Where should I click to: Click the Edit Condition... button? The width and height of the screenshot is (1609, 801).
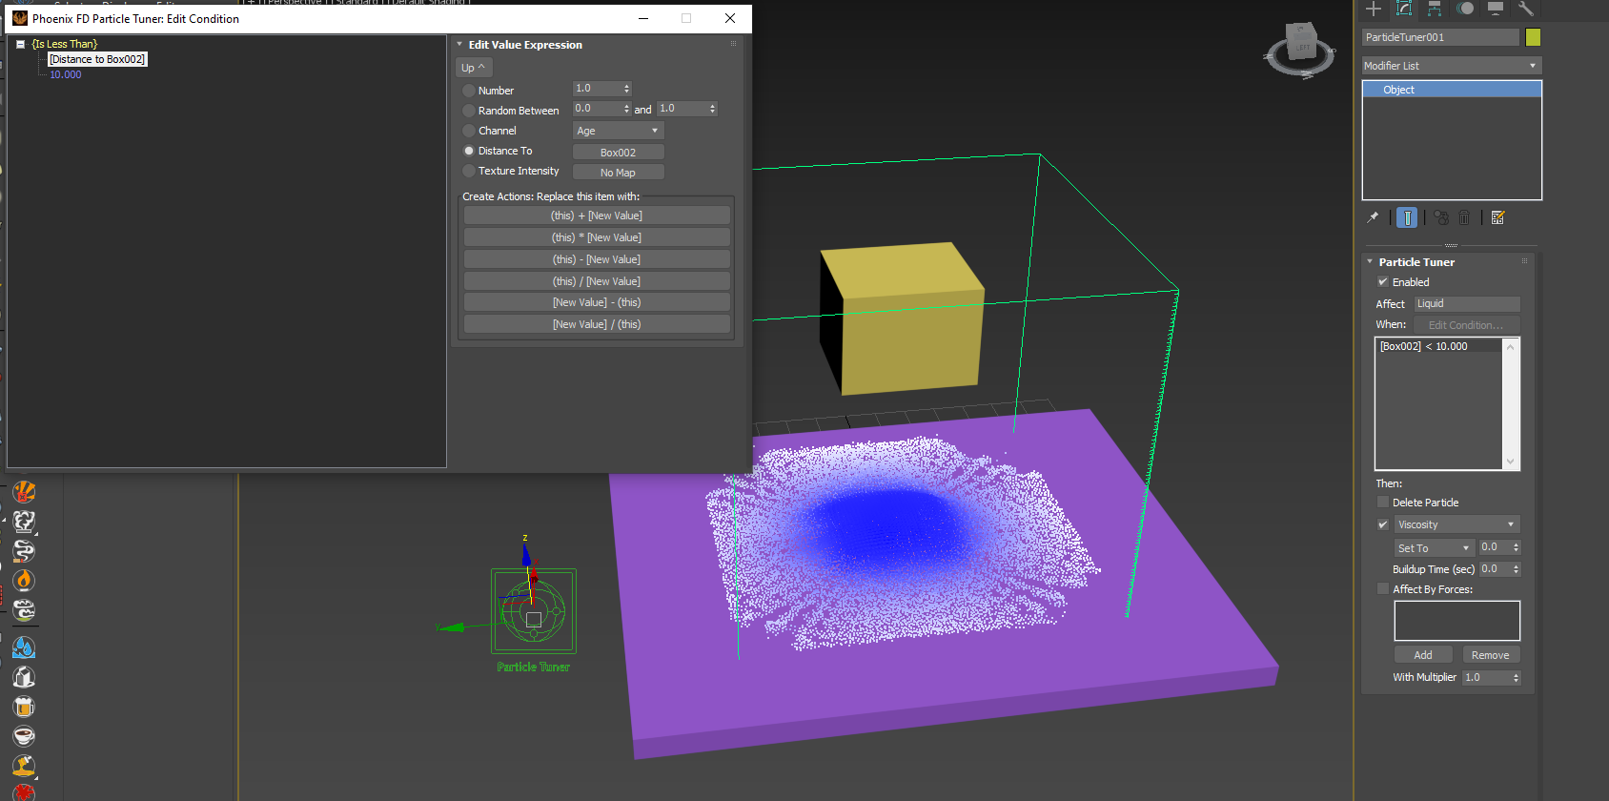1466,325
